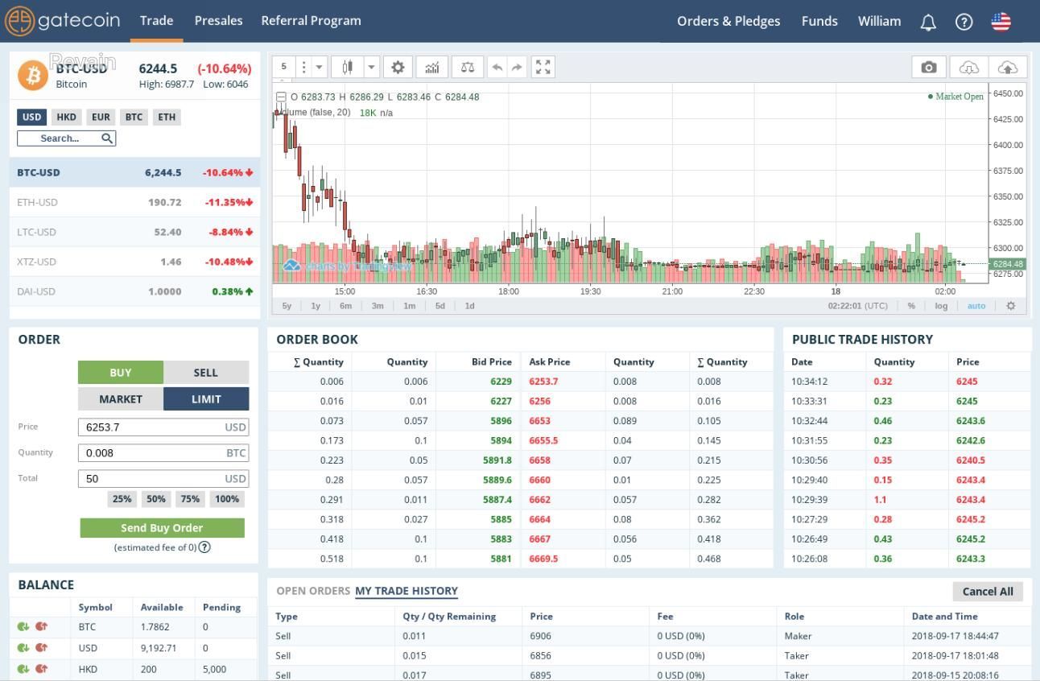
Task: Open the Referral Program tab
Action: pyautogui.click(x=311, y=21)
